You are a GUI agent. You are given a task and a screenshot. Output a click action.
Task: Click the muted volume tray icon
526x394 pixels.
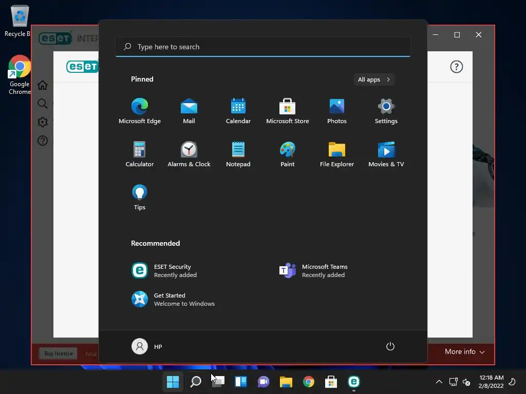pos(466,382)
